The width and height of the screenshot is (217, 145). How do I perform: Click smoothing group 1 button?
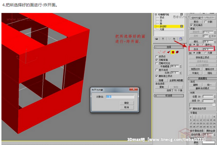point(191,117)
